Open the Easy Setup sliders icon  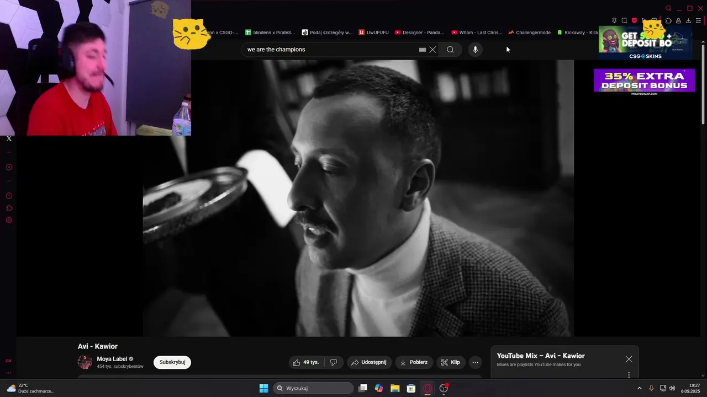(x=699, y=21)
